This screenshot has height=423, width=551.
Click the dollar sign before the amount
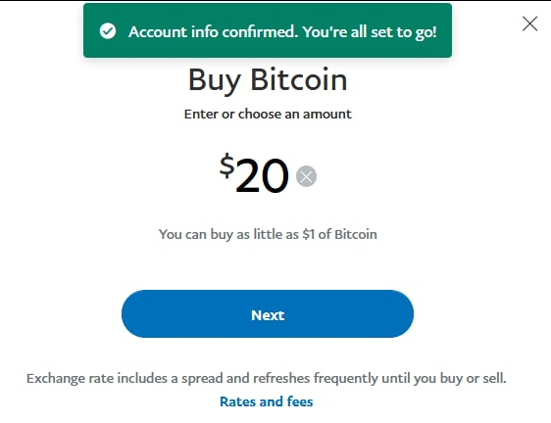(x=227, y=165)
